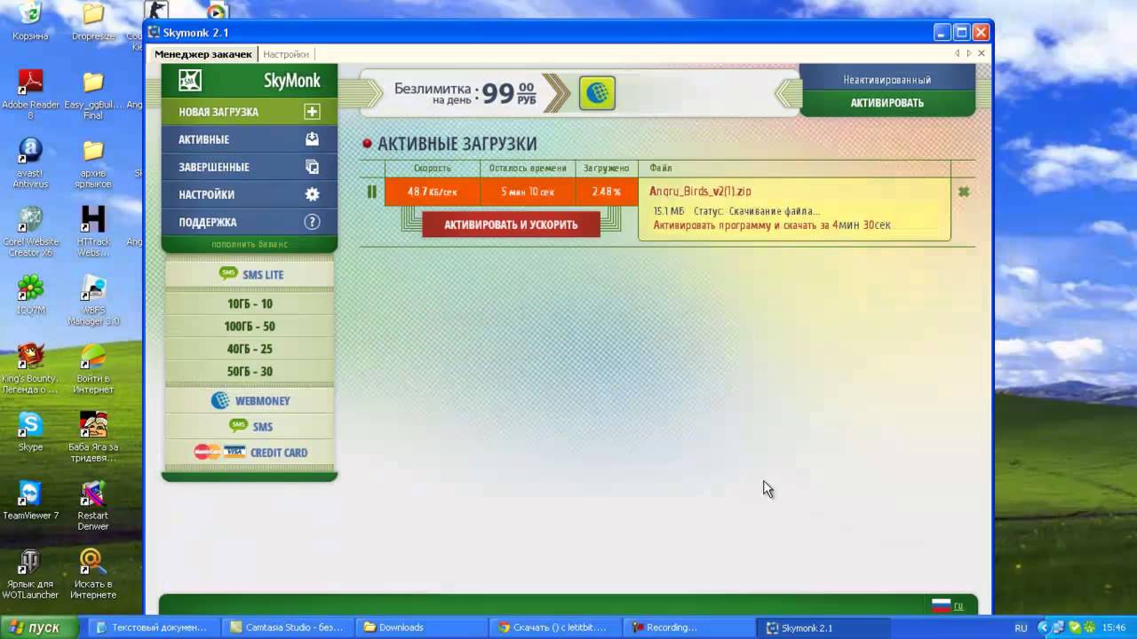Click the question mark icon beside Поддержка
This screenshot has height=639, width=1137.
click(312, 222)
